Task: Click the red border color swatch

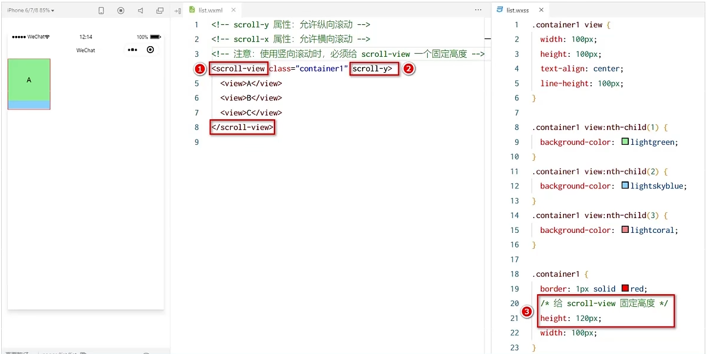Action: (x=625, y=289)
